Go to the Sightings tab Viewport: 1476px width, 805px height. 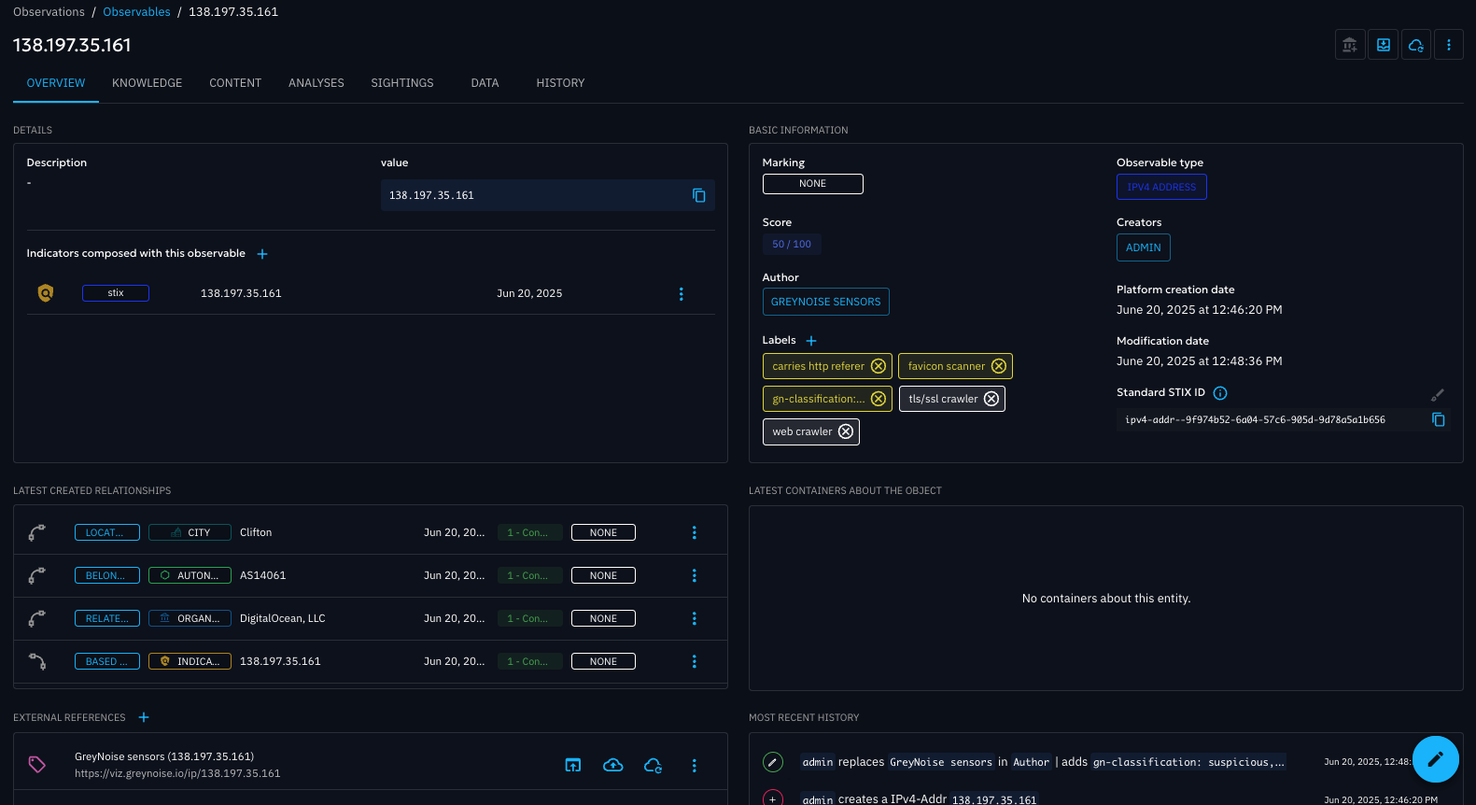tap(402, 83)
